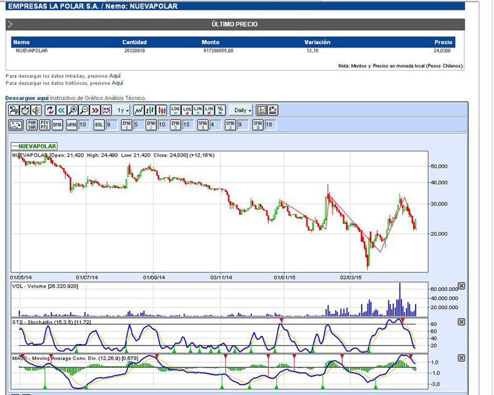
Task: Toggle the PIV PTS pivot points indicator
Action: pyautogui.click(x=44, y=125)
